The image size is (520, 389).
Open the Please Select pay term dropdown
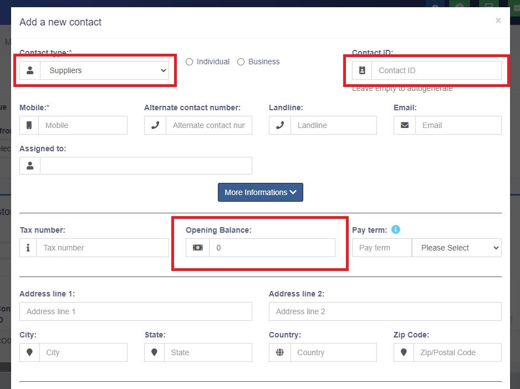click(x=457, y=248)
